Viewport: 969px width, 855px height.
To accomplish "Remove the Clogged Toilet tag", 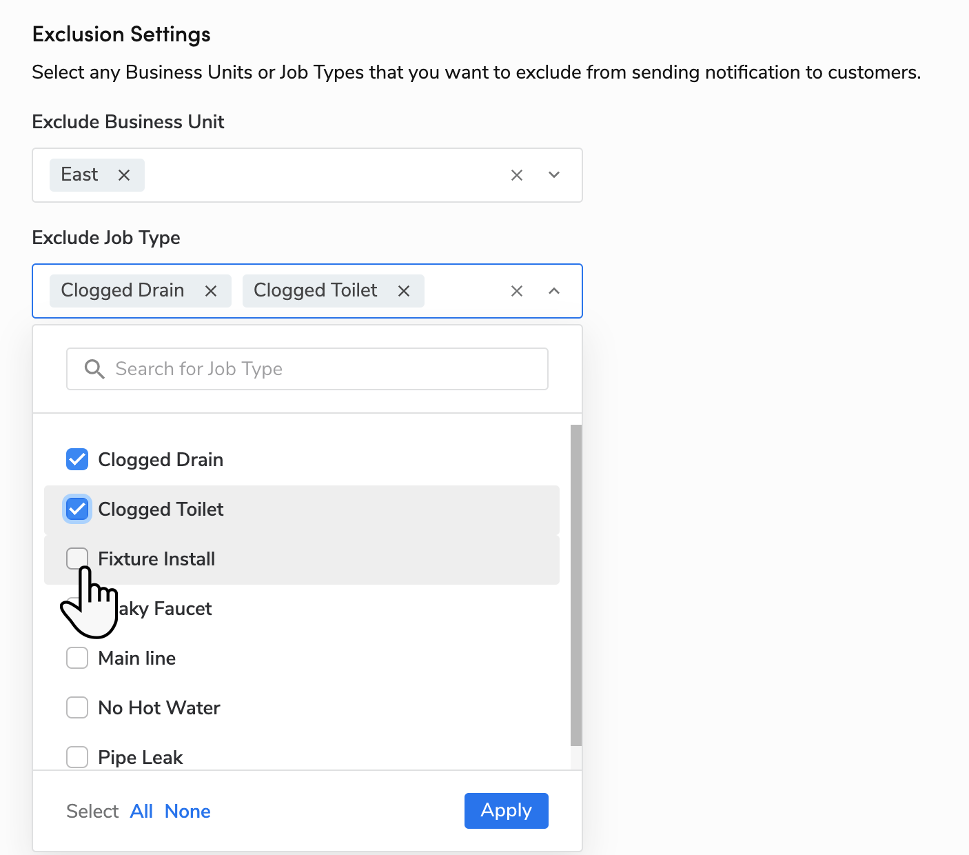I will tap(404, 291).
